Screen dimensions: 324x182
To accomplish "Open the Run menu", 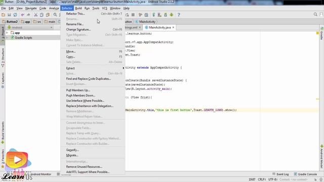I will [87, 8].
